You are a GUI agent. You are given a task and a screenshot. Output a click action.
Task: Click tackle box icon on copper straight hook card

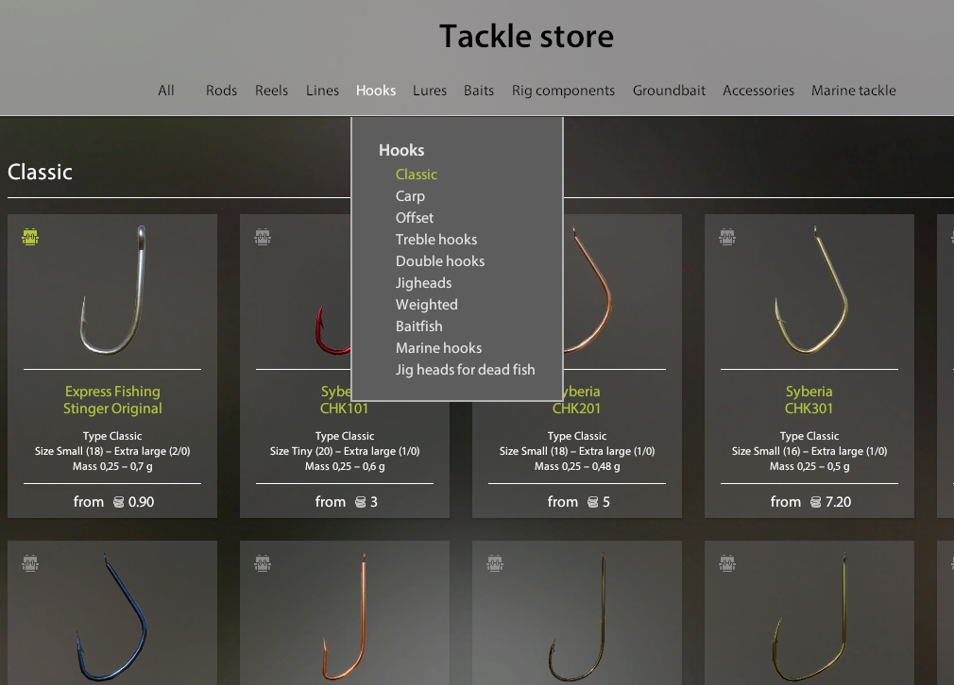263,563
